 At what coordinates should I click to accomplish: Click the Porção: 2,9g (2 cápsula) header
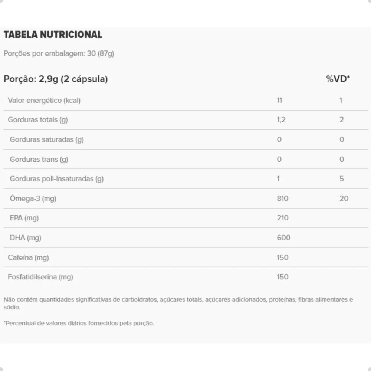pos(56,79)
